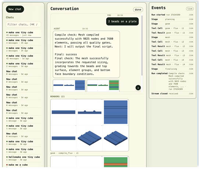Select 'Tool Call mesh · flux · i2' event

tap(172, 42)
